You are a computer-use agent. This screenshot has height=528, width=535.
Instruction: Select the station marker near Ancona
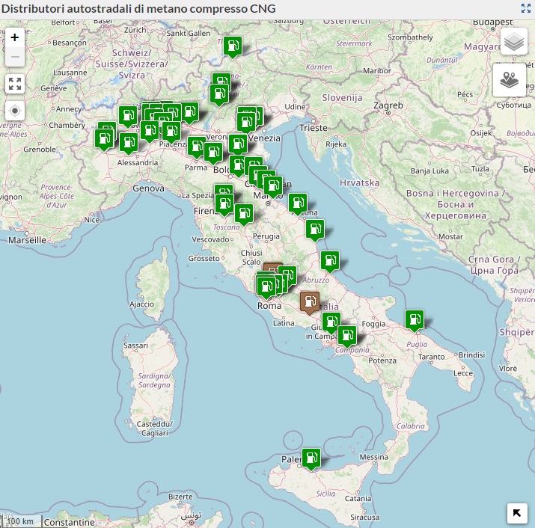(x=298, y=204)
